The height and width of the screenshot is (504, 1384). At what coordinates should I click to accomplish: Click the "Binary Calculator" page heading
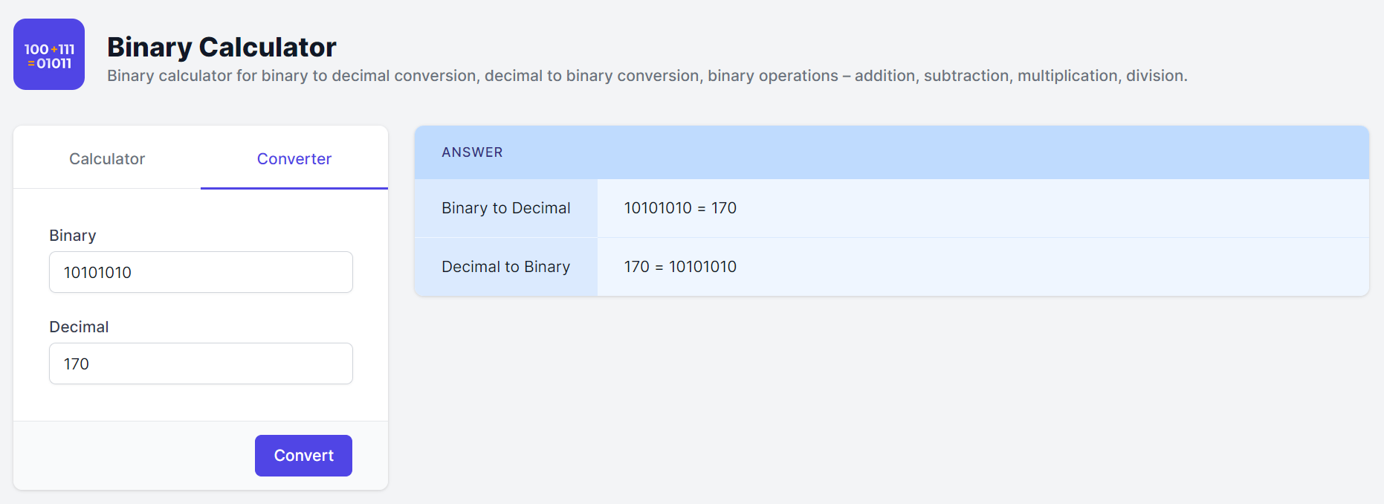point(221,47)
